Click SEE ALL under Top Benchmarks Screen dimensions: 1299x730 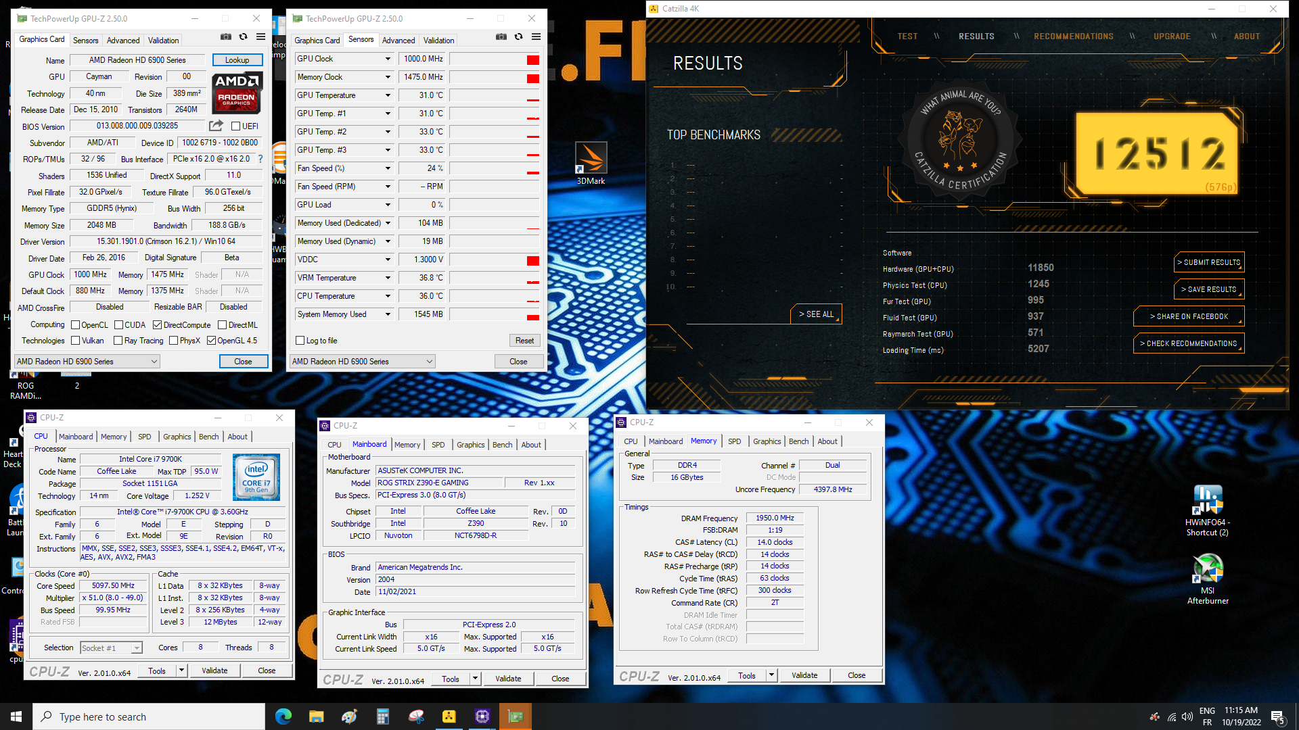pyautogui.click(x=816, y=314)
